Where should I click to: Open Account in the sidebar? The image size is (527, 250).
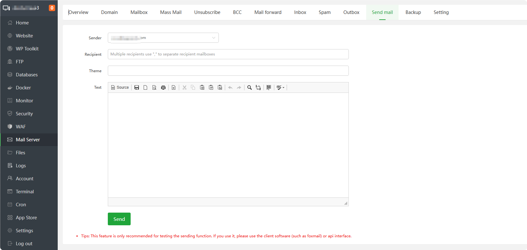coord(29,179)
